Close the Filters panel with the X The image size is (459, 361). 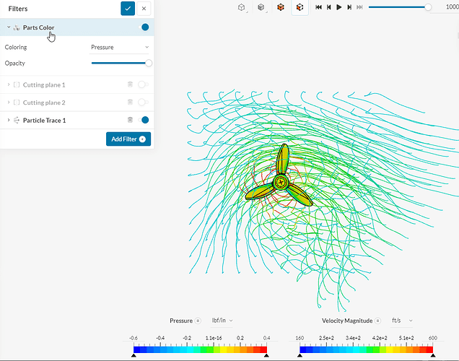144,9
